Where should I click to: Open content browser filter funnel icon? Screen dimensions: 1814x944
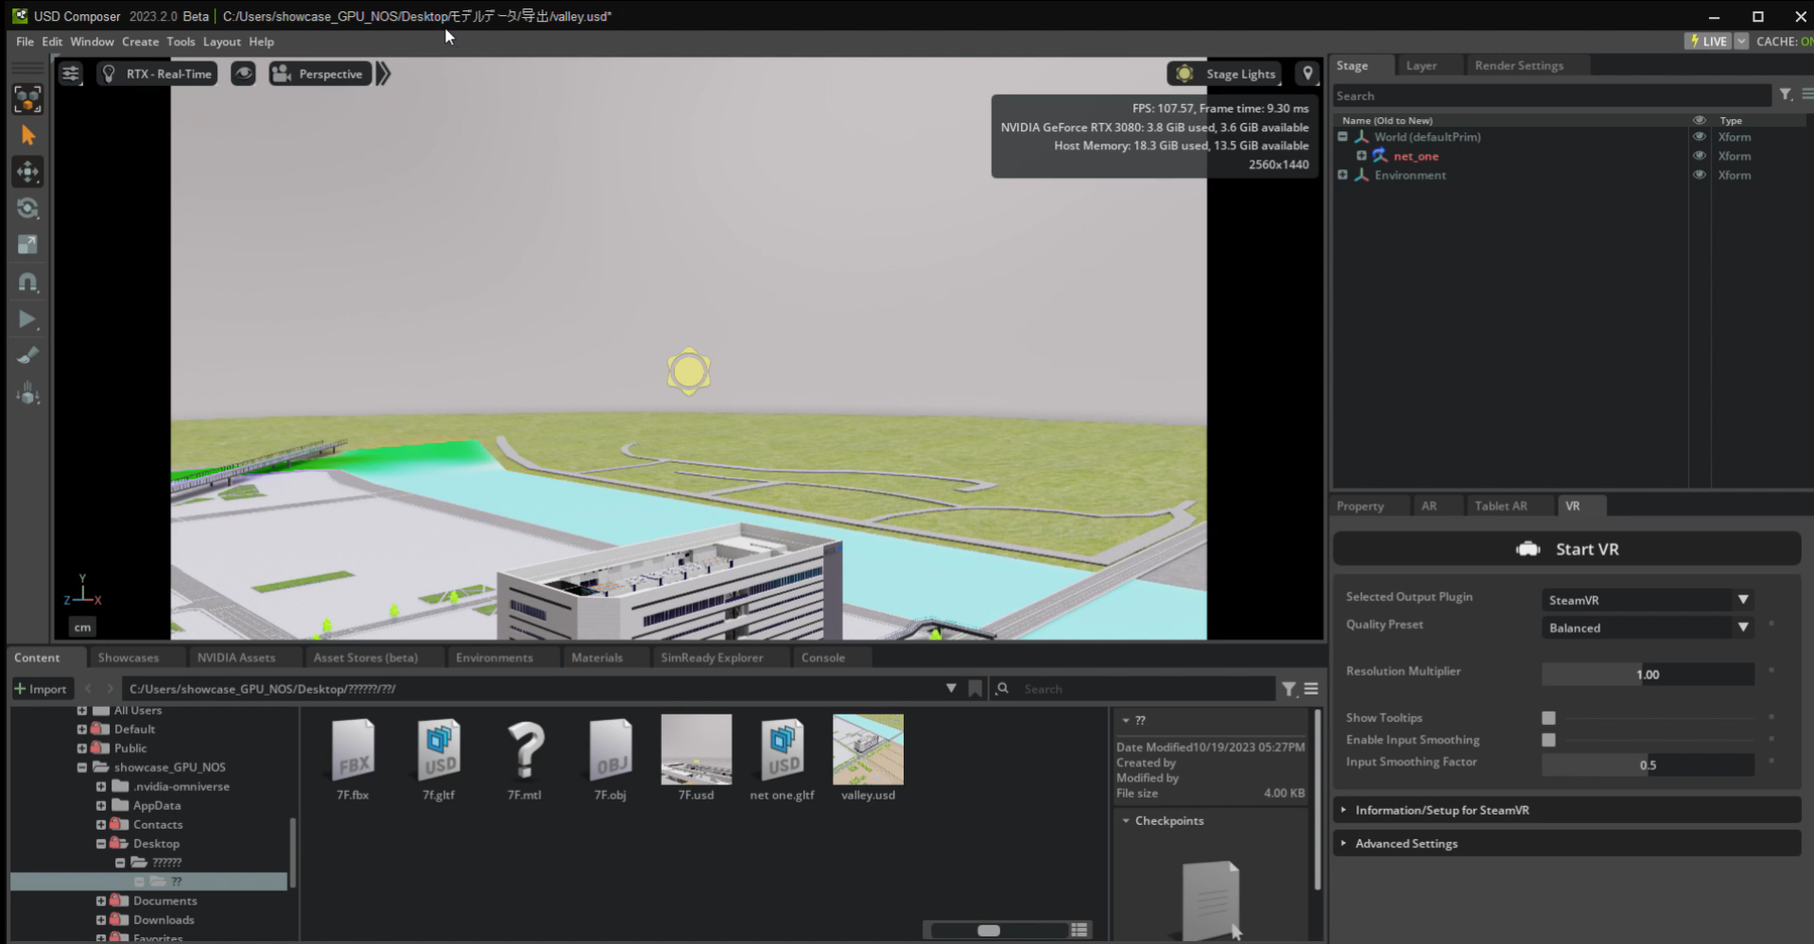(x=1288, y=689)
